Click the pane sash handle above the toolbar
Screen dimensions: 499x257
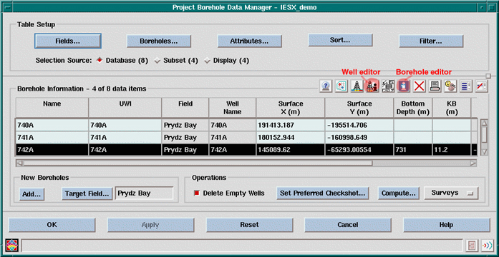point(488,76)
